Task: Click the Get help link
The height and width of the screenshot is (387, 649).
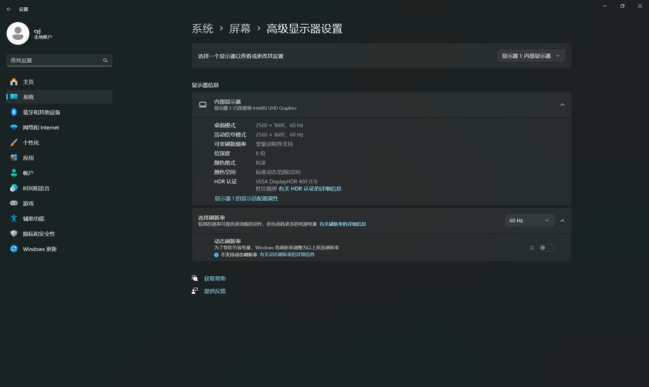Action: 214,279
